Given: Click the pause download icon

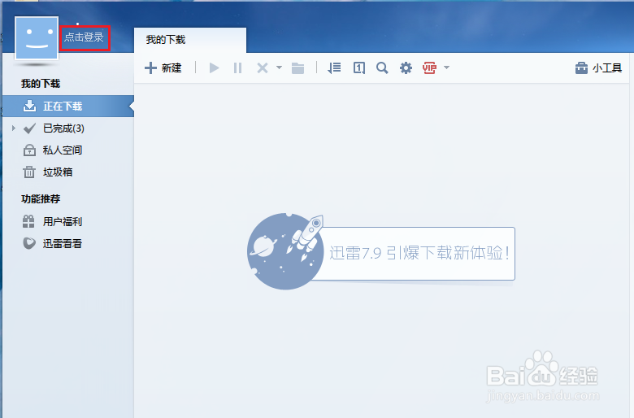Looking at the screenshot, I should pyautogui.click(x=237, y=68).
